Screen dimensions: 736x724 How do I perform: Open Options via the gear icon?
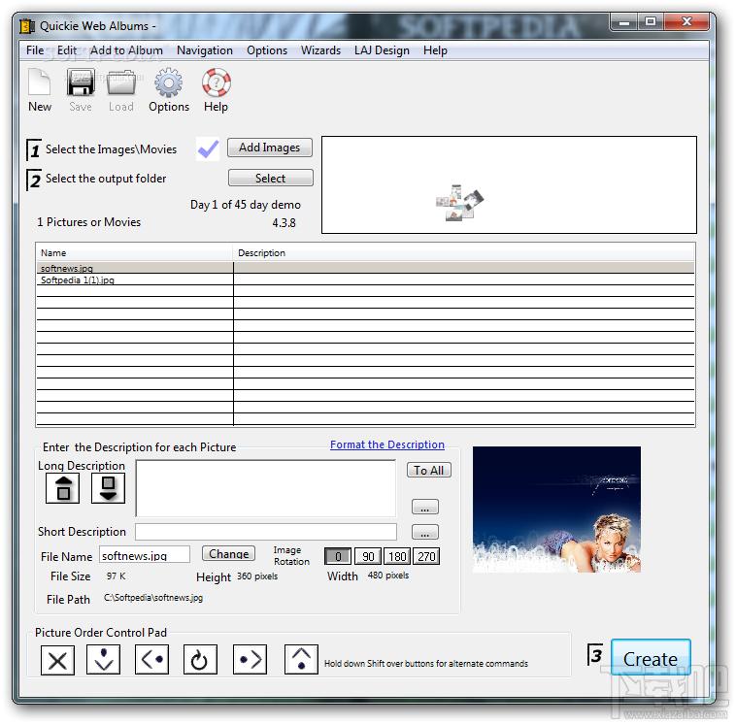(169, 82)
